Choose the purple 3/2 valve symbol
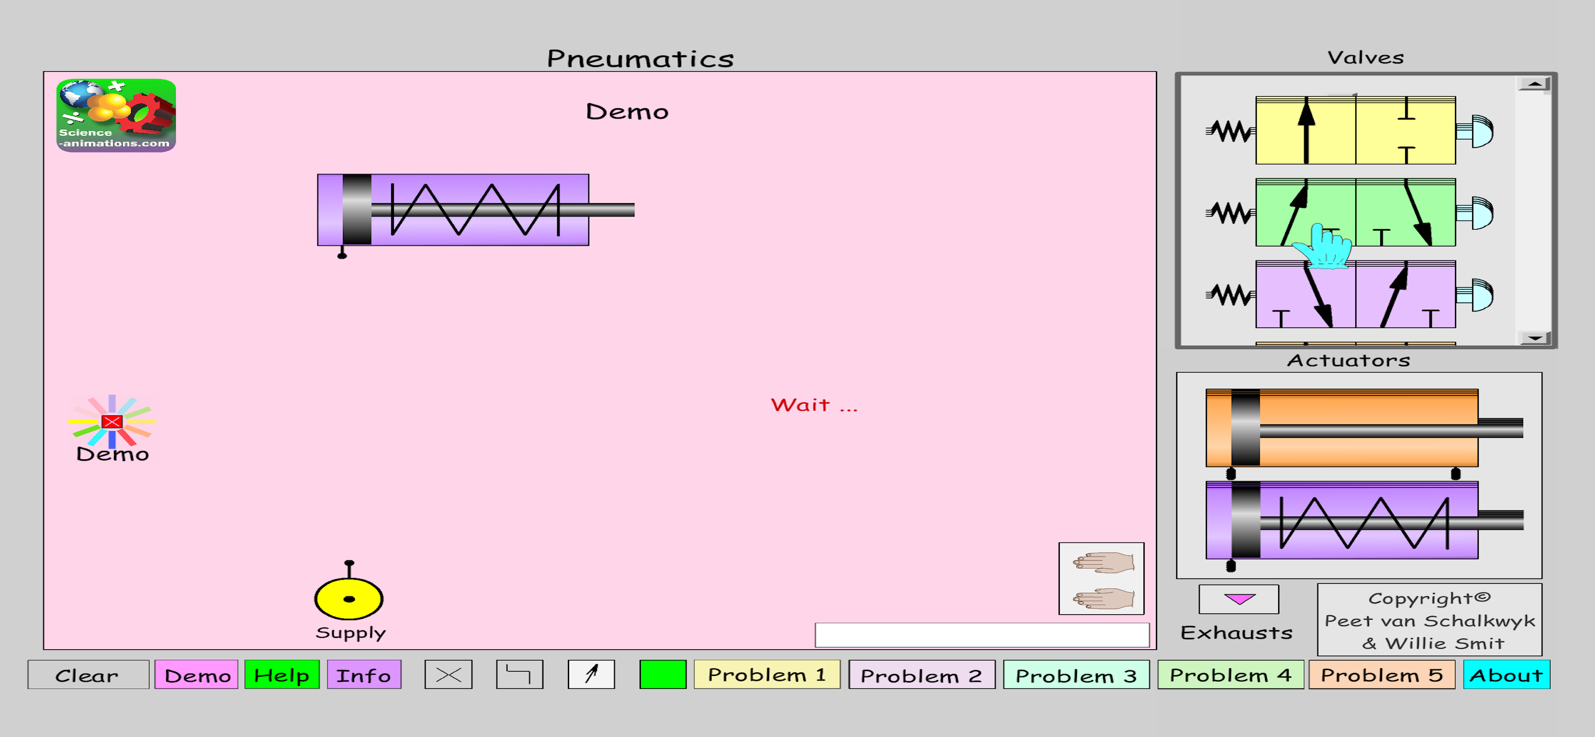1595x737 pixels. tap(1355, 295)
